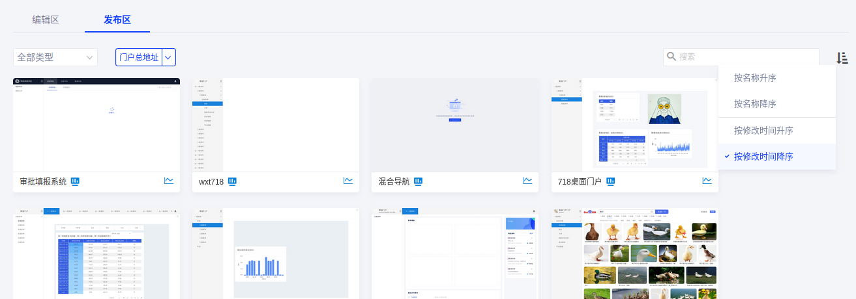Choose 按名称升序 sort option
The height and width of the screenshot is (299, 856).
(x=755, y=78)
